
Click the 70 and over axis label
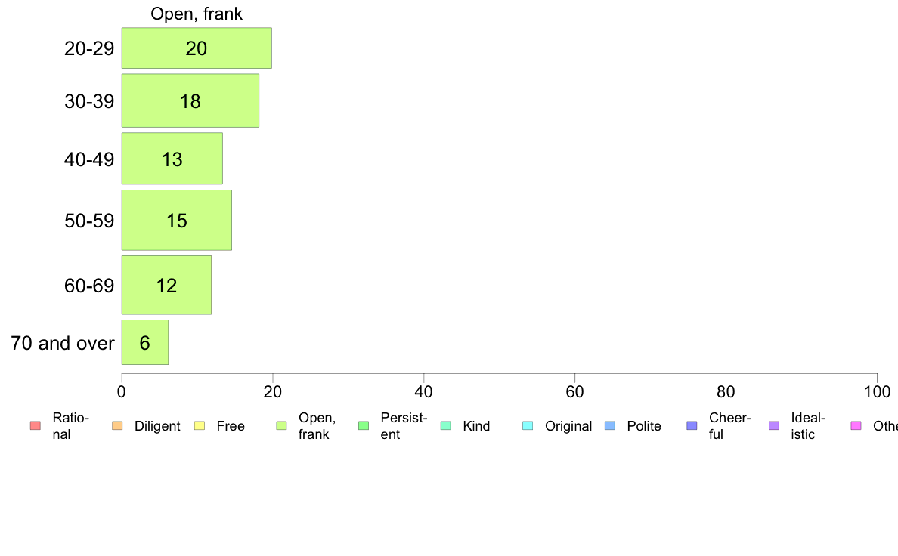63,343
